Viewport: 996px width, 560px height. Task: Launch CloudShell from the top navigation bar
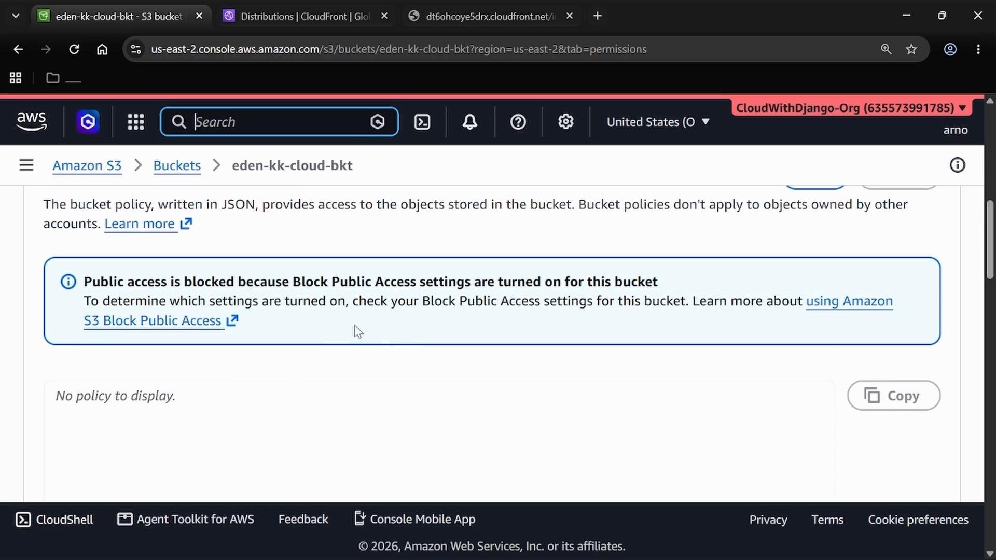(x=422, y=122)
